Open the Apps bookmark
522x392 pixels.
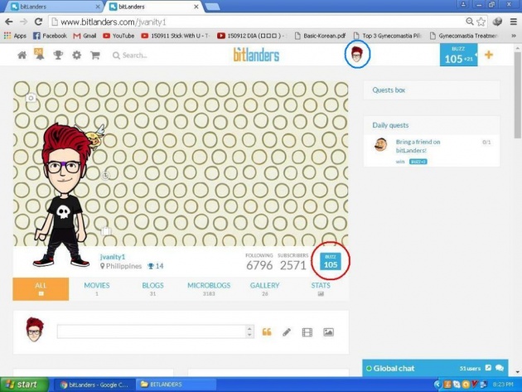coord(15,36)
